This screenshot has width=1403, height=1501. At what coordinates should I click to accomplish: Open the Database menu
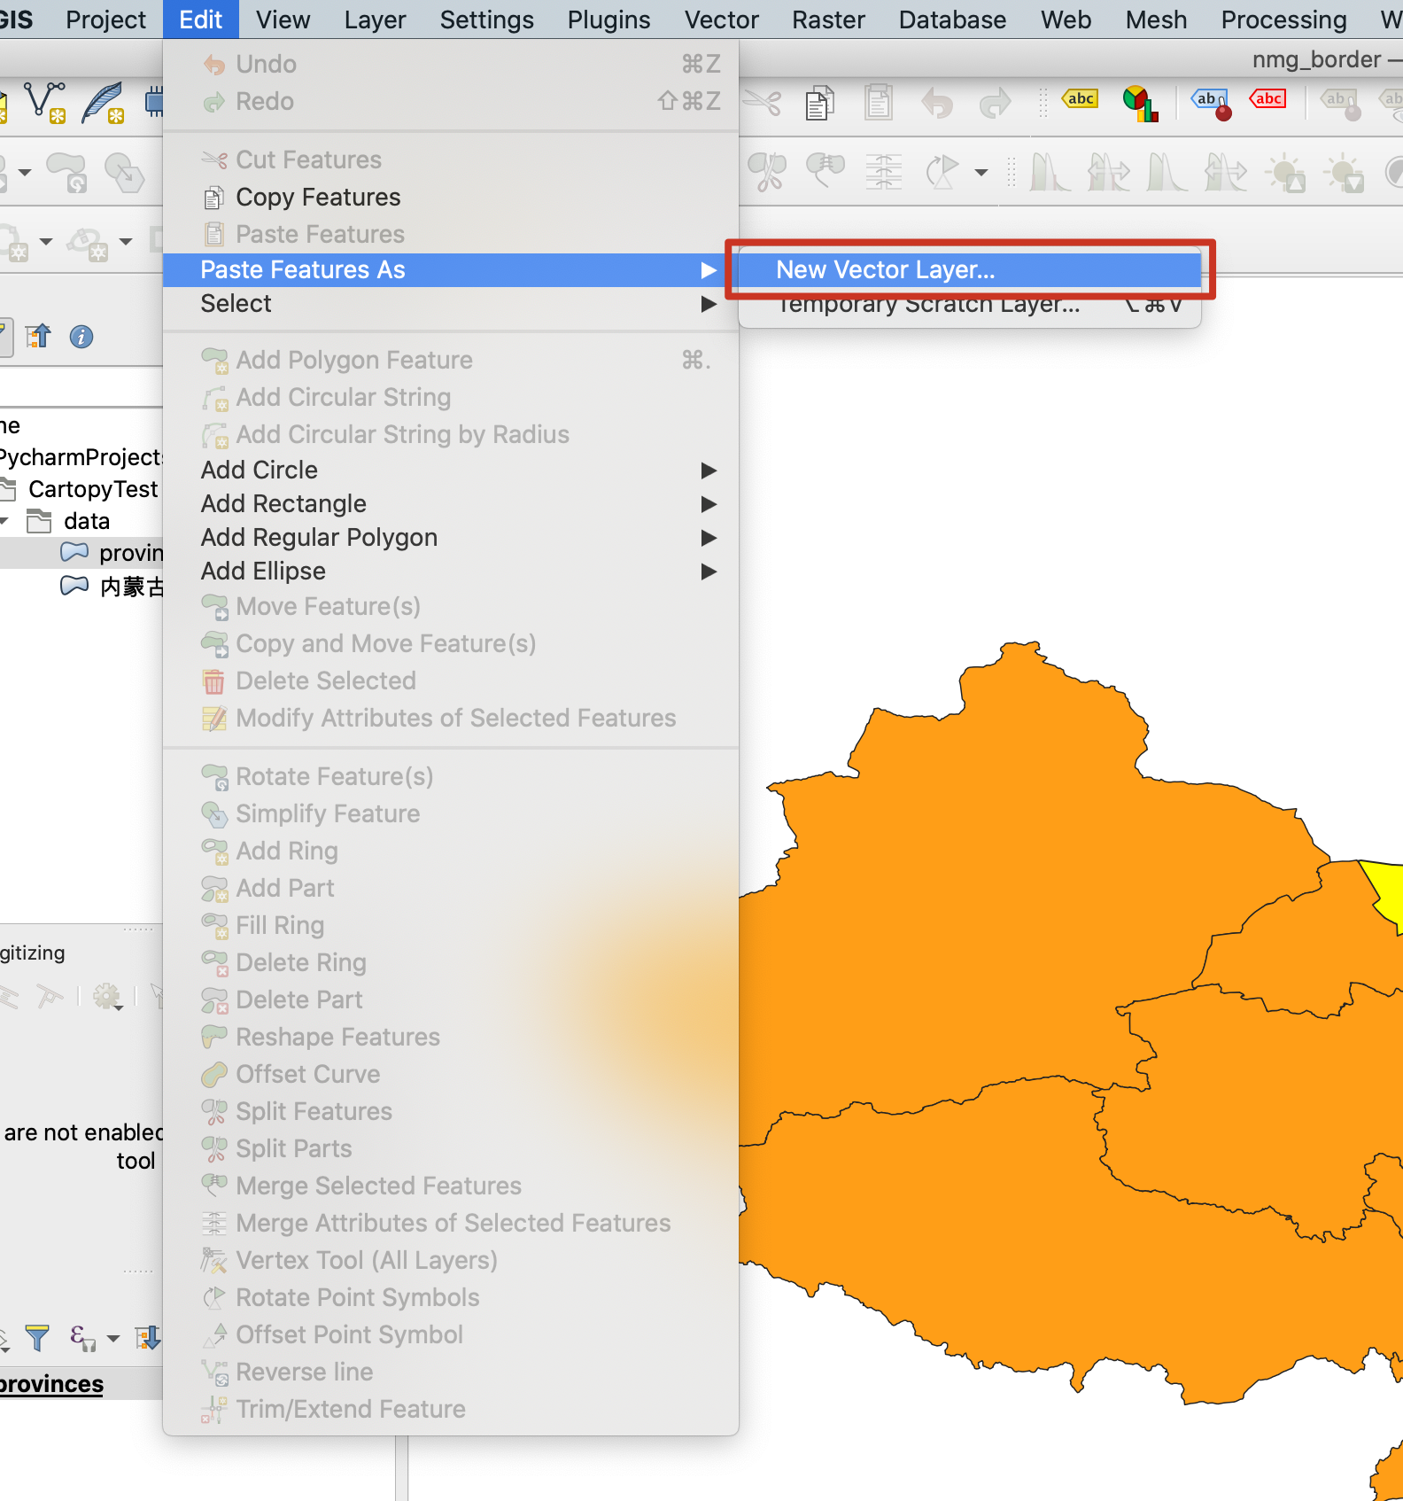point(952,19)
